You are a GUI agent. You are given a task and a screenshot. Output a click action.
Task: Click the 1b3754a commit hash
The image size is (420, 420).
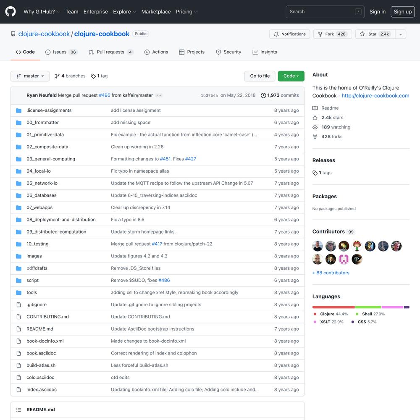(209, 96)
